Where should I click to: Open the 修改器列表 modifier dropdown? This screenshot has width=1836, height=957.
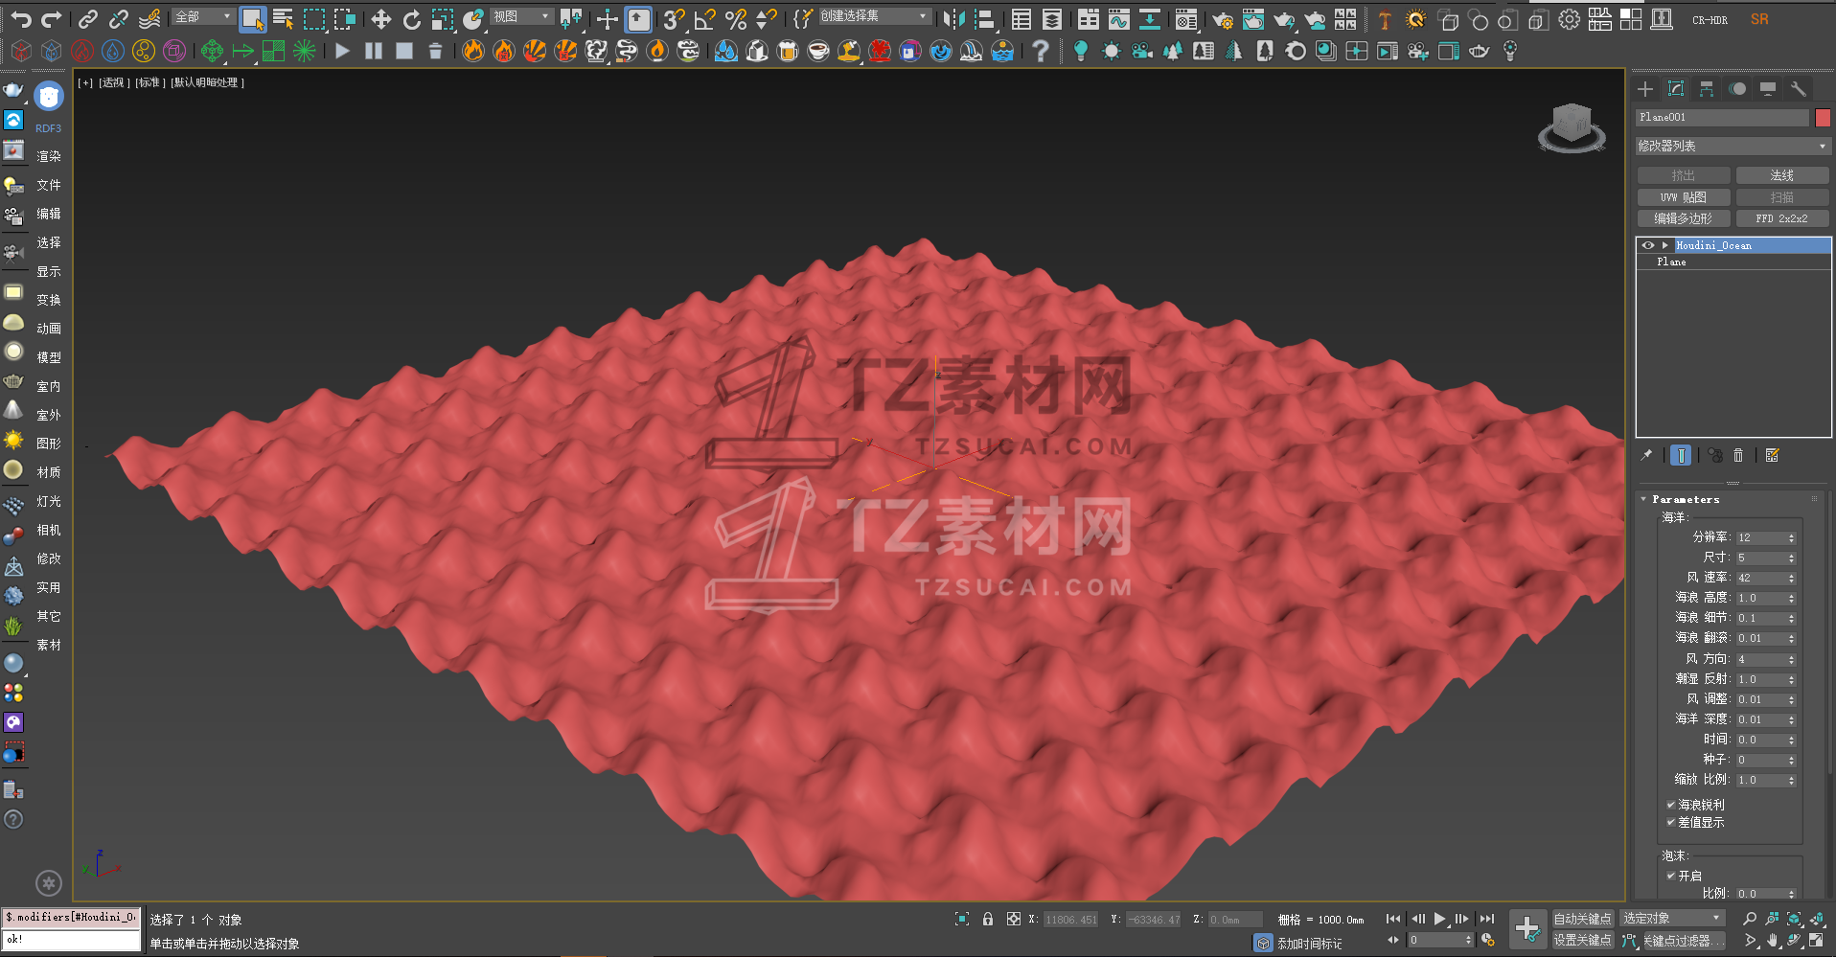pos(1733,147)
